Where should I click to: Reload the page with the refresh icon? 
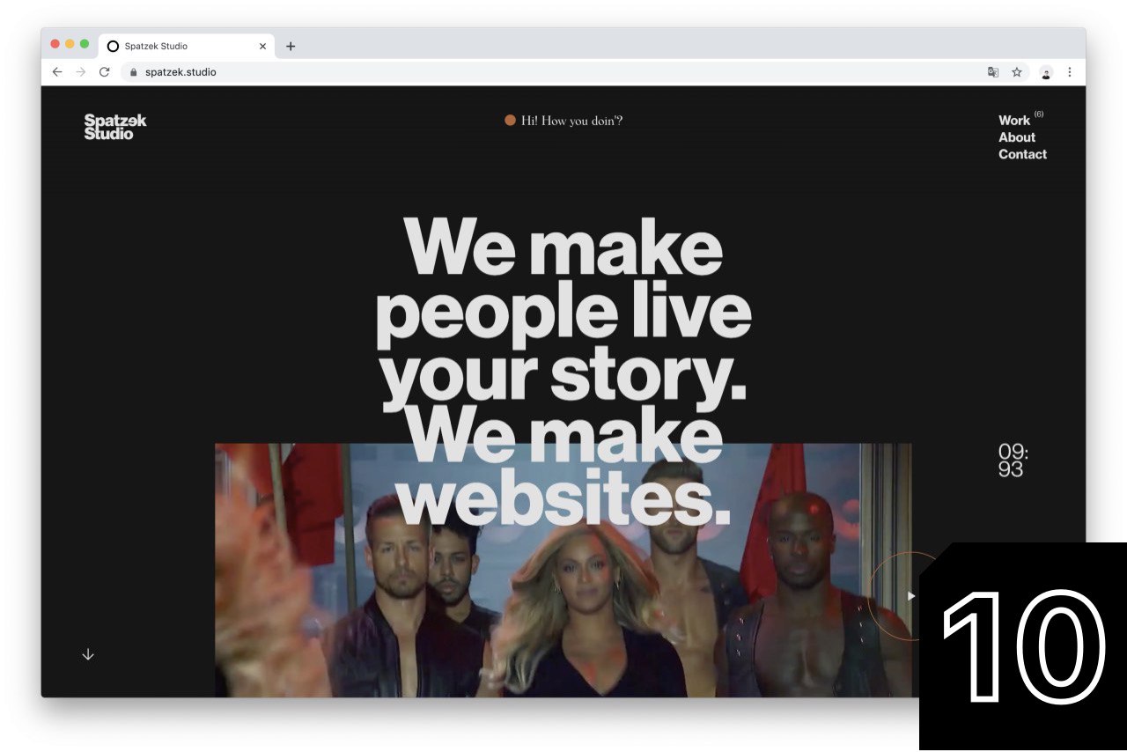click(104, 72)
